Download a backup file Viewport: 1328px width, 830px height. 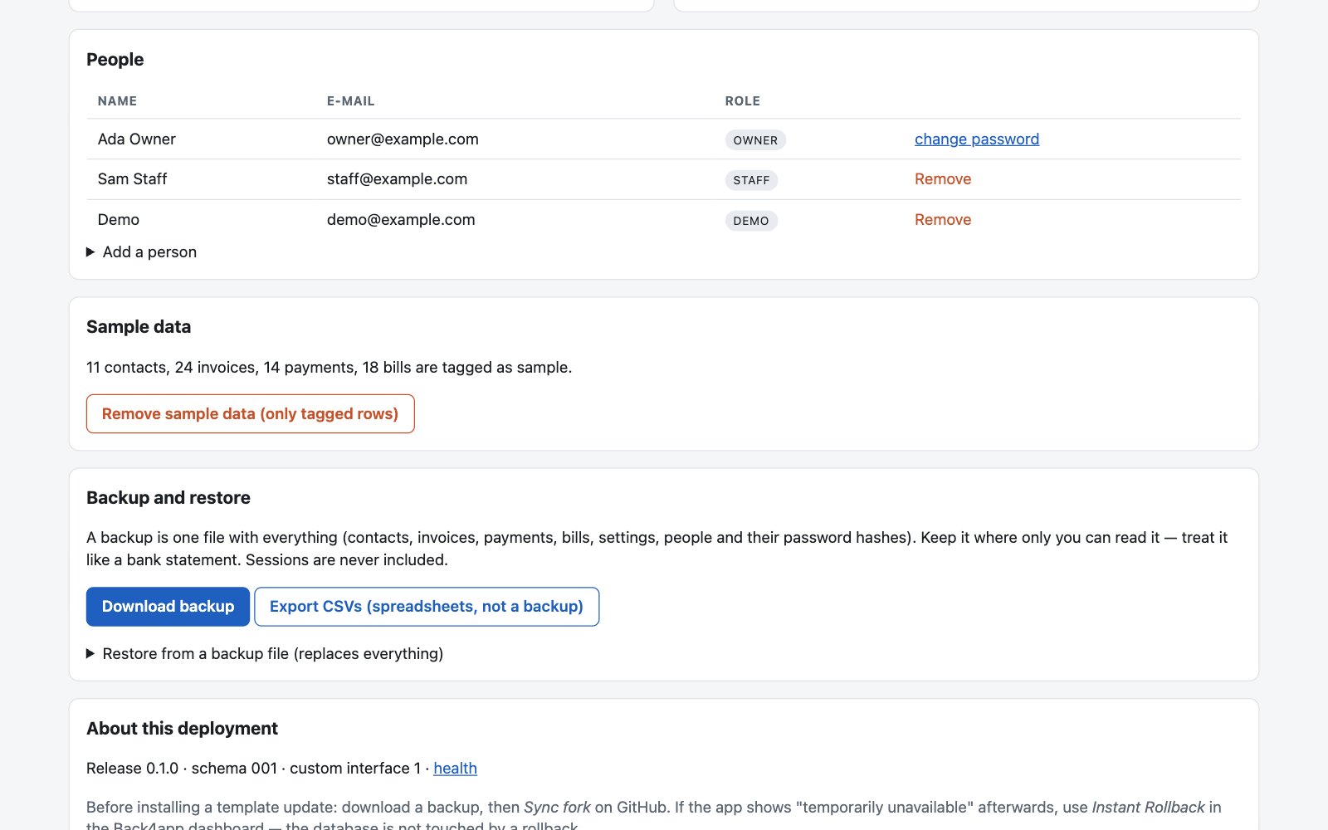point(168,606)
